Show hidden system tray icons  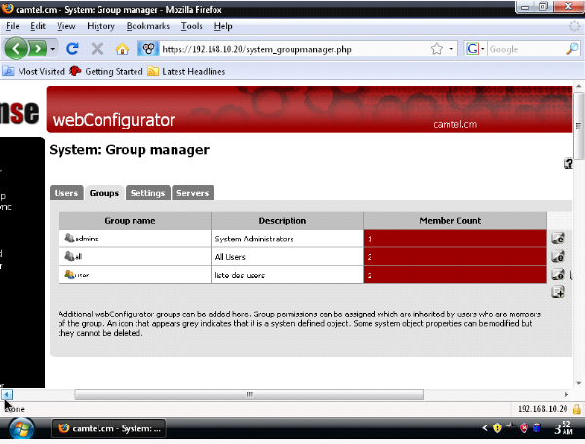[485, 428]
